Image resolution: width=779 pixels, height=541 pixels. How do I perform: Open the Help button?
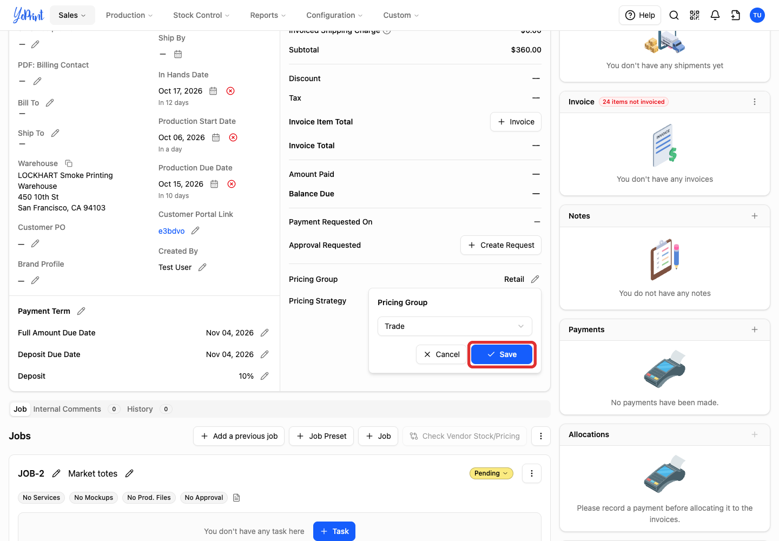(640, 15)
